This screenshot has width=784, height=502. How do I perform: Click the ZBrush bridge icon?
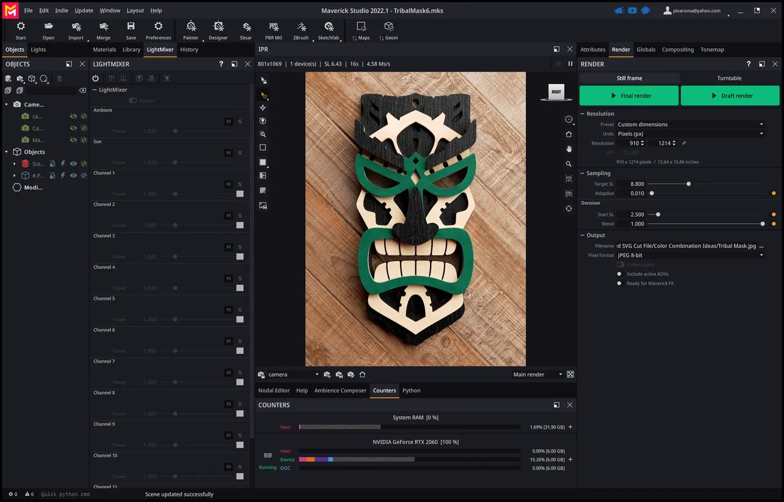pos(301,30)
